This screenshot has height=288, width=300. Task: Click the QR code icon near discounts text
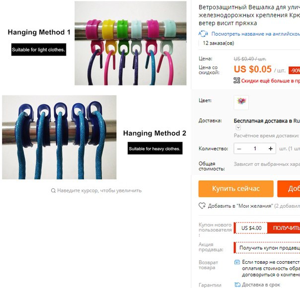click(x=236, y=80)
